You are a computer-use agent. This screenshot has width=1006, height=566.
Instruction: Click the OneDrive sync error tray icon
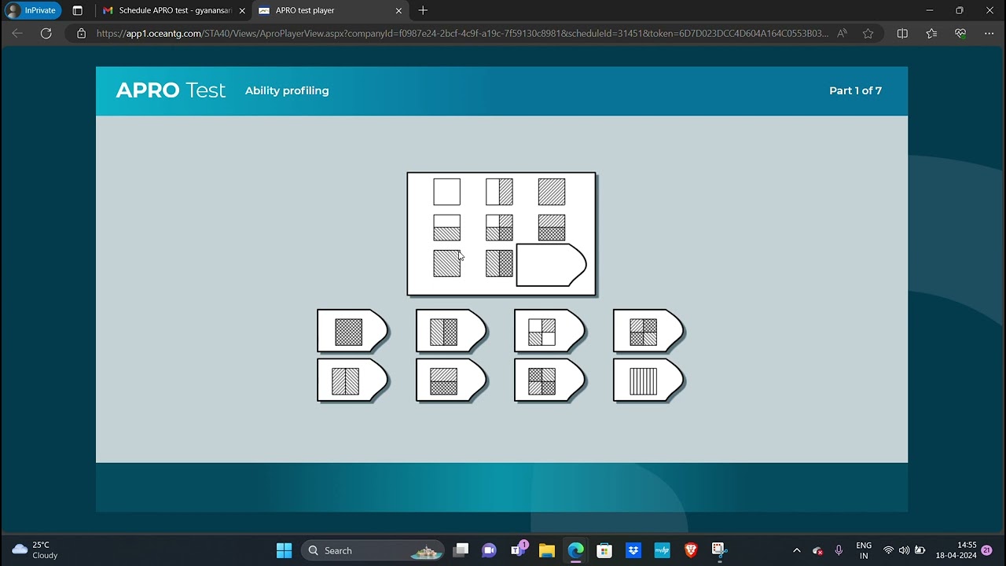point(817,550)
